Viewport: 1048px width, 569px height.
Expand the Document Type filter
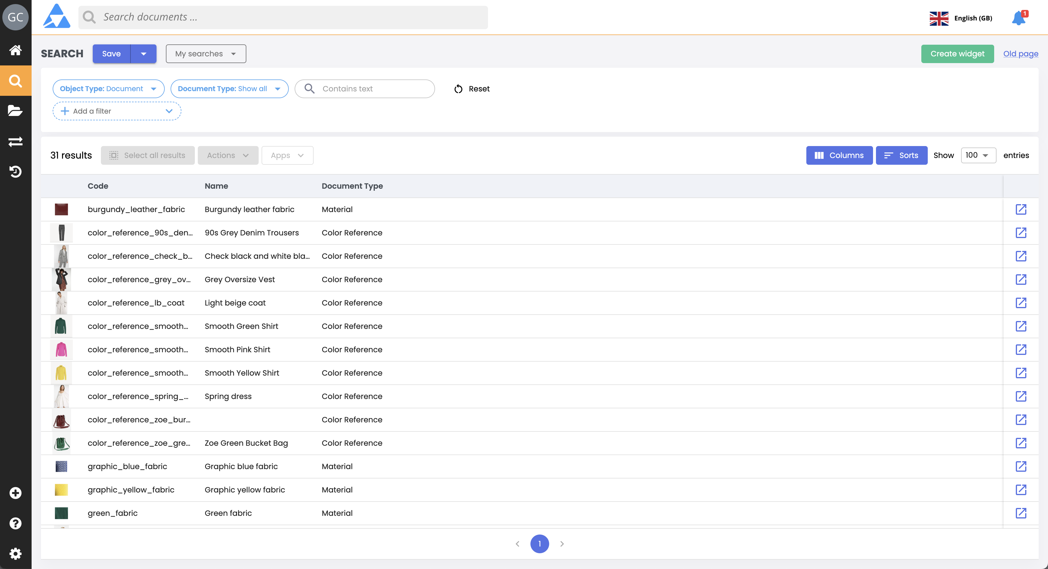[x=229, y=89]
